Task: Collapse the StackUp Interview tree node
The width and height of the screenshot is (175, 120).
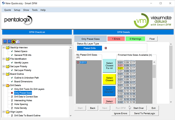Action: coord(4,48)
